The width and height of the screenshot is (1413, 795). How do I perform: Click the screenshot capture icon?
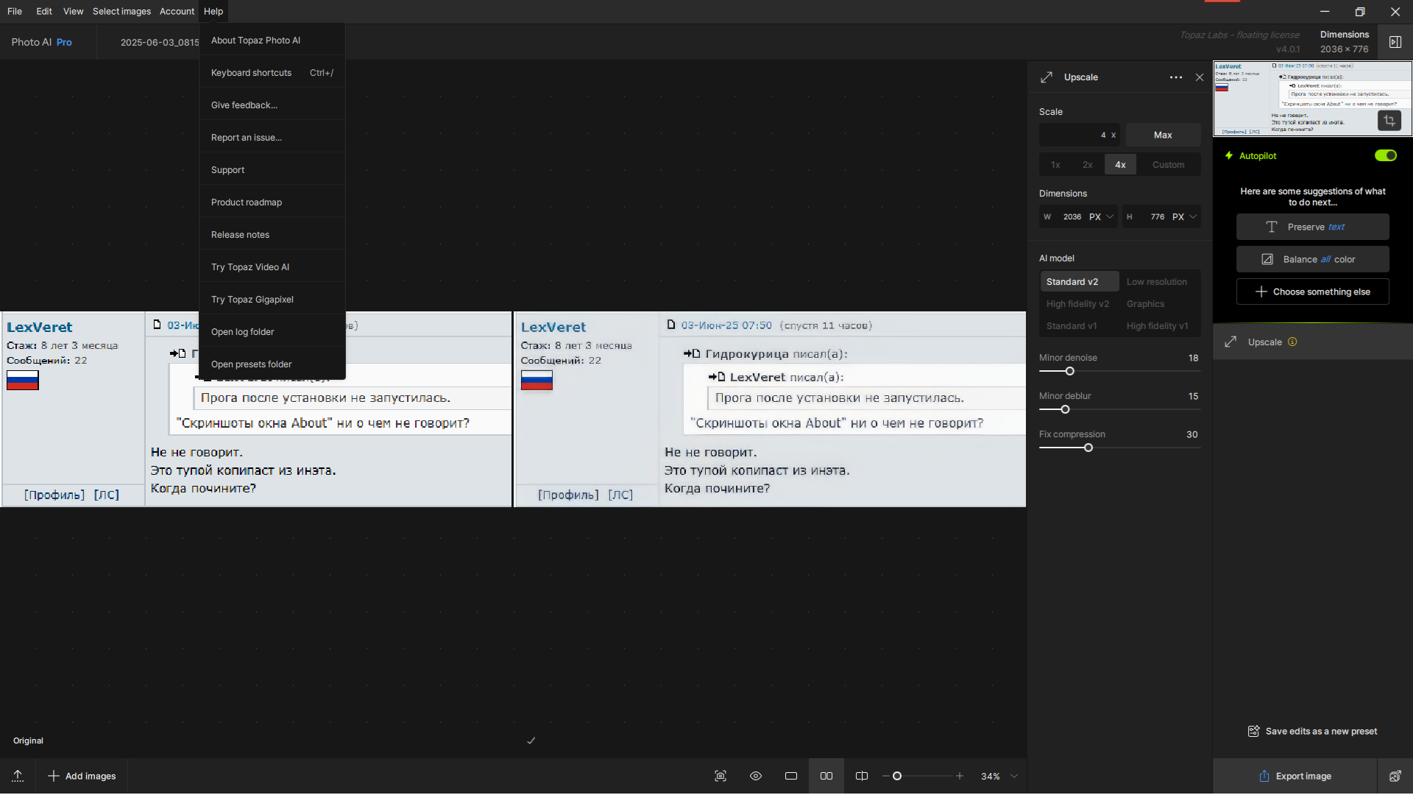coord(720,776)
